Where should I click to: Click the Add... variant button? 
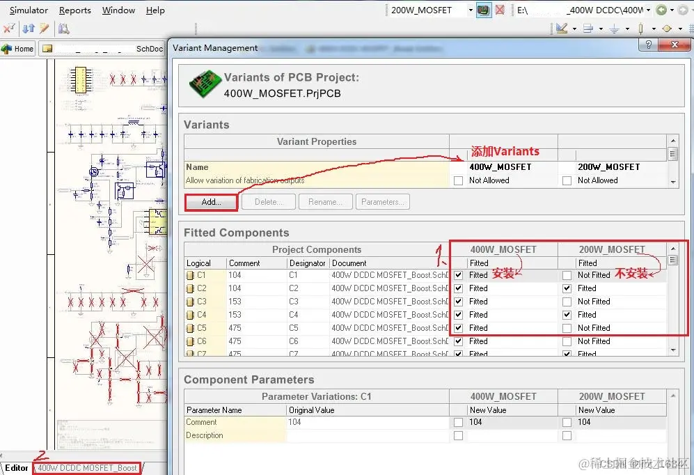pos(212,202)
